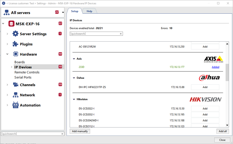Click the Hardware chip icon

[x=16, y=54]
